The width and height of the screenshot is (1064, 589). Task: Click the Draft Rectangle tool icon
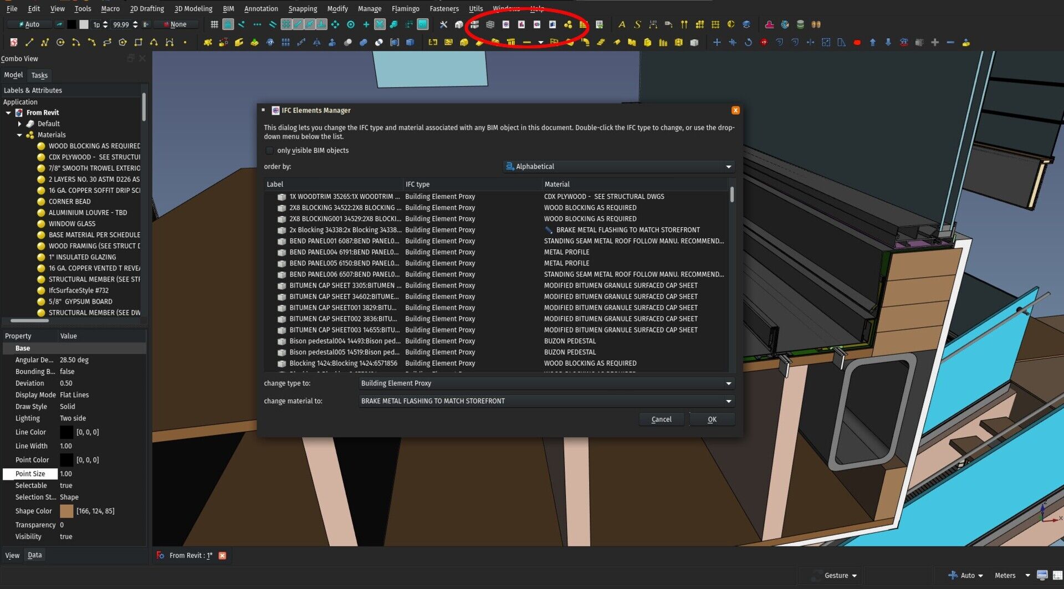point(138,43)
